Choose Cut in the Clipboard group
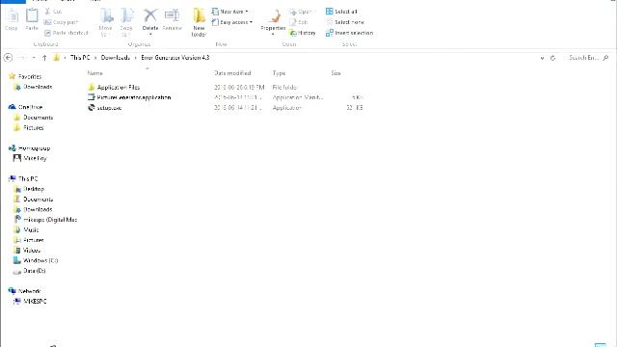This screenshot has height=347, width=617. (x=53, y=12)
